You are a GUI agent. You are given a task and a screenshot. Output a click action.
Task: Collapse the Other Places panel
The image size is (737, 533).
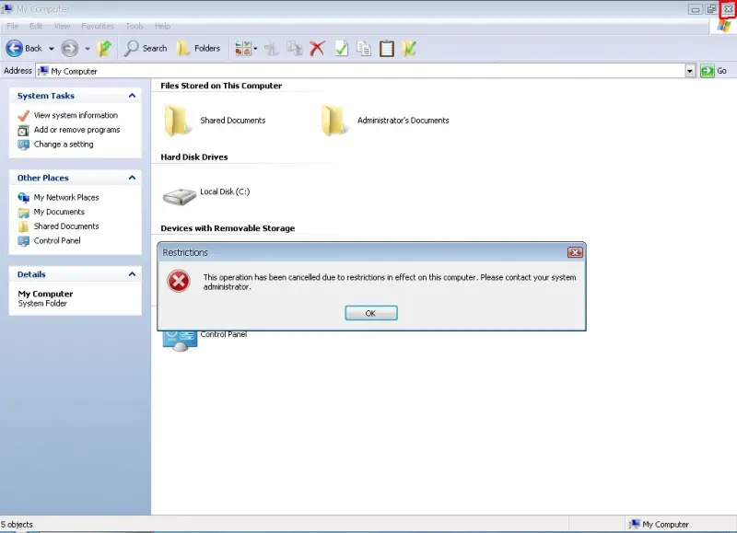tap(132, 178)
